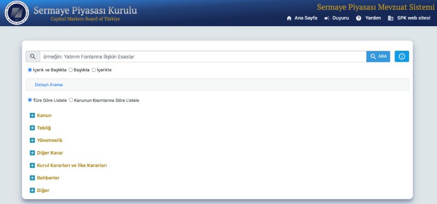Click the ARA search button

pyautogui.click(x=378, y=57)
